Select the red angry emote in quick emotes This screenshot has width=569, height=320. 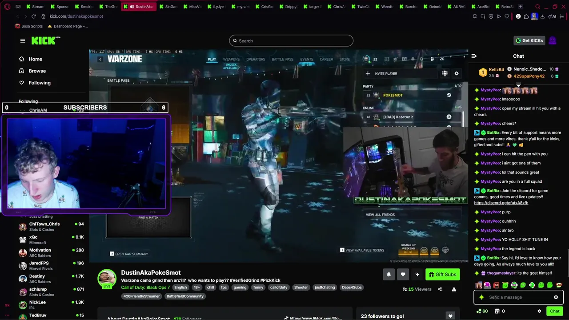pos(496,285)
